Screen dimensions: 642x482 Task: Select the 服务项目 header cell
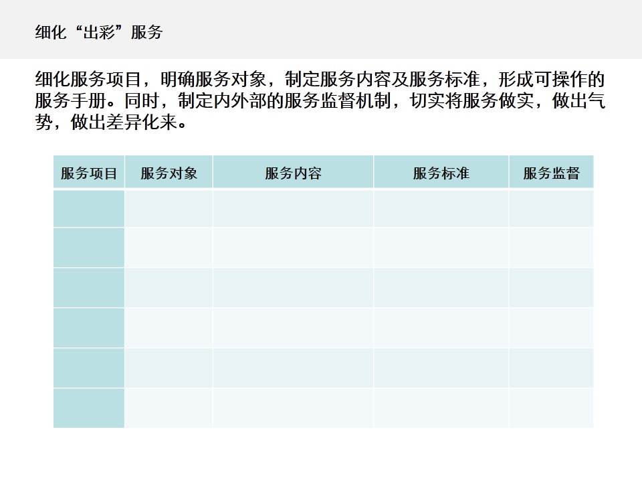[89, 173]
